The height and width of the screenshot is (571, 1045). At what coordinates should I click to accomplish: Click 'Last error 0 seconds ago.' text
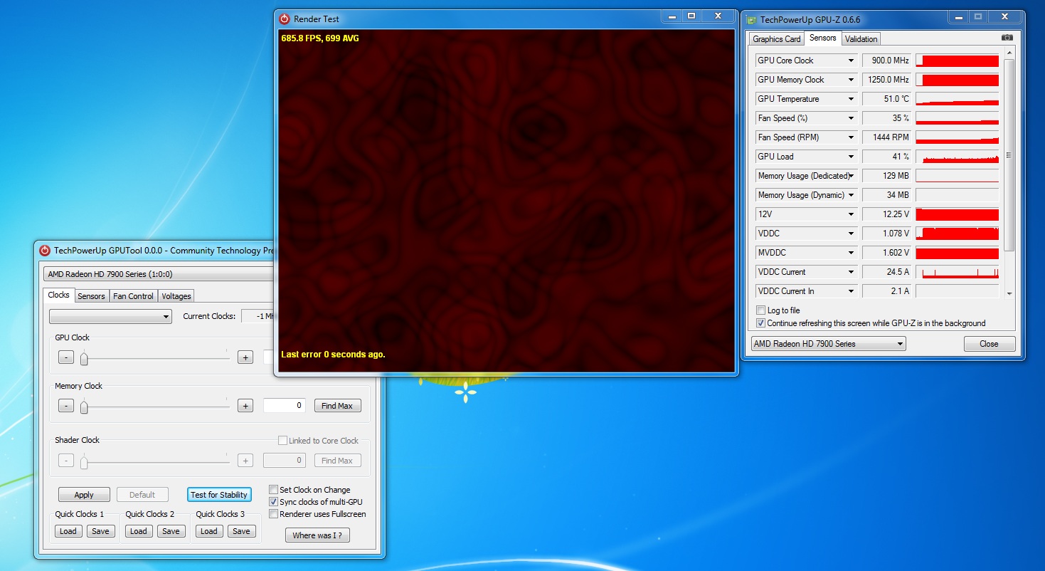[333, 354]
